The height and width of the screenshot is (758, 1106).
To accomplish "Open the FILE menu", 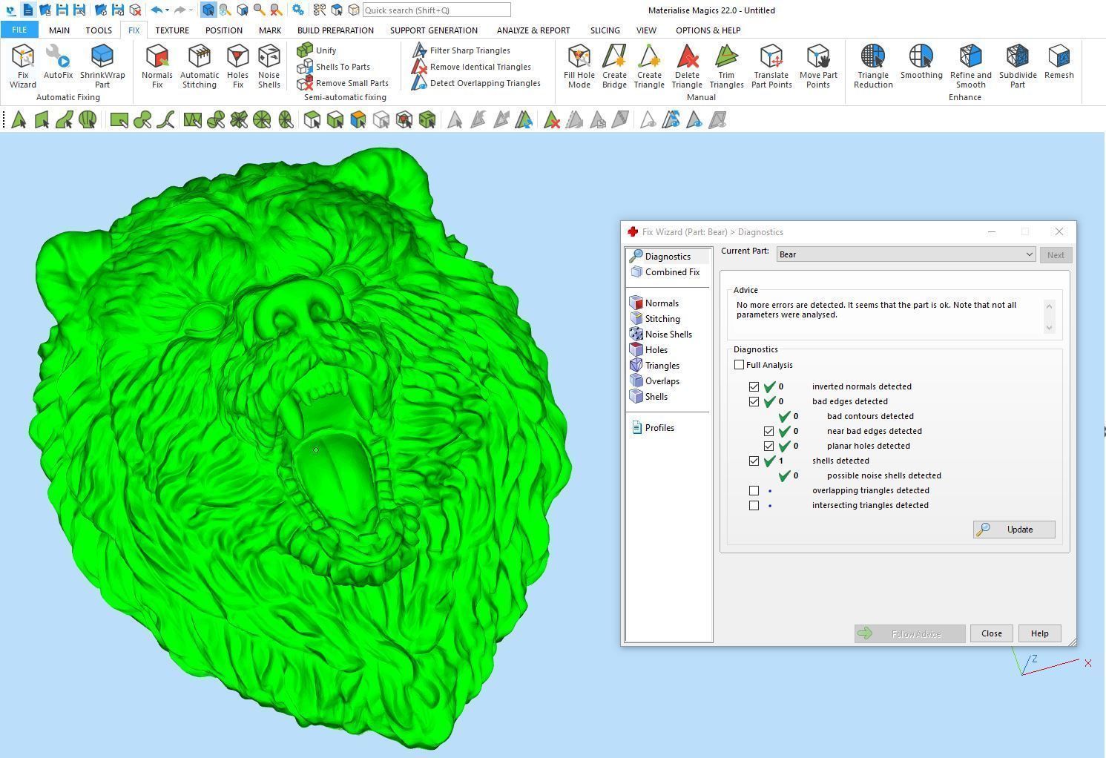I will [x=19, y=30].
